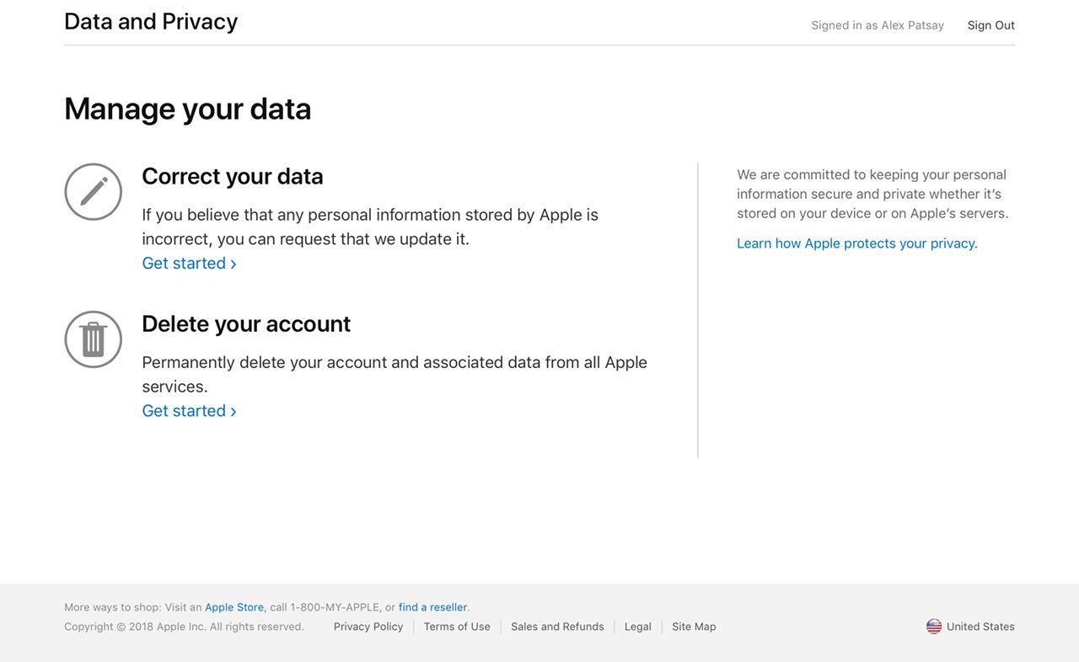Open the Privacy Policy footer link

coord(368,627)
